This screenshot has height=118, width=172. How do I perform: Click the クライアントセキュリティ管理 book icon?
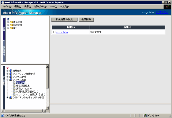[11, 97]
